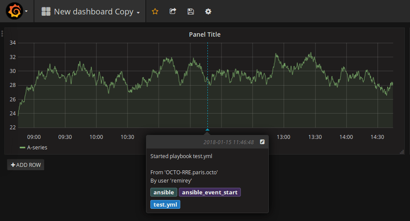Screen dimensions: 410x221
Task: Click the Grafana logo icon
Action: point(14,11)
